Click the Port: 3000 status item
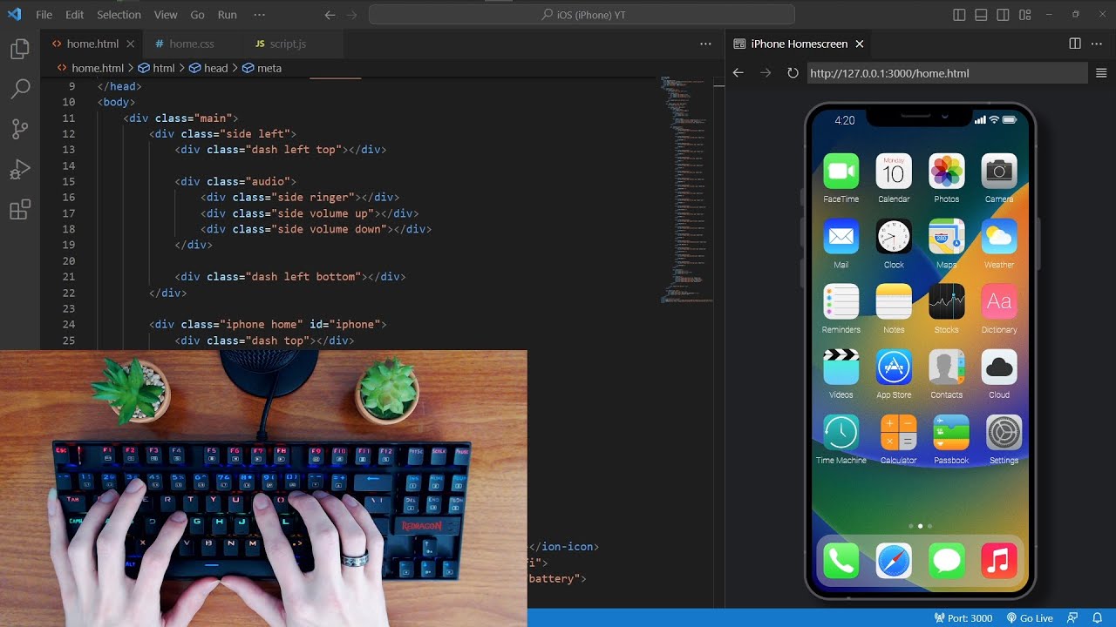 (x=963, y=618)
